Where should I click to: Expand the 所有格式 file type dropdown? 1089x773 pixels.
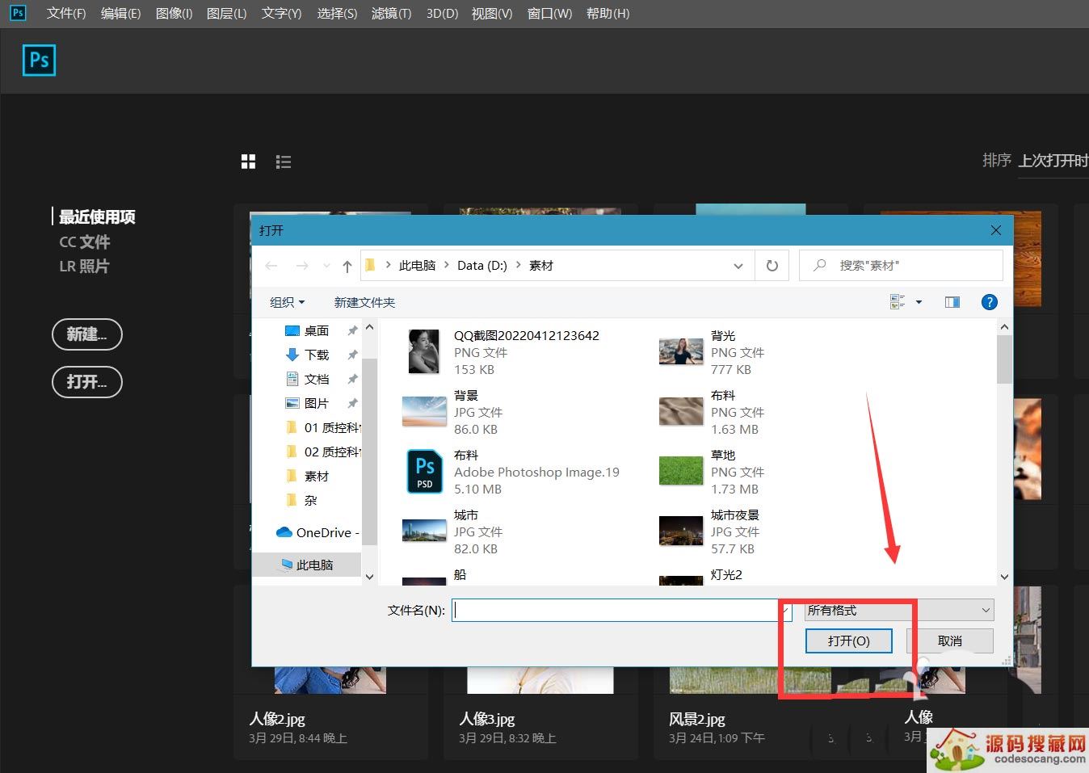tap(899, 611)
